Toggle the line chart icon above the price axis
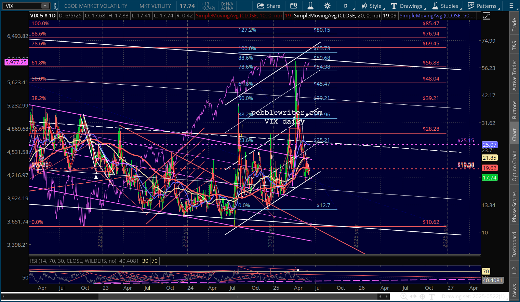The width and height of the screenshot is (520, 302). (x=486, y=16)
